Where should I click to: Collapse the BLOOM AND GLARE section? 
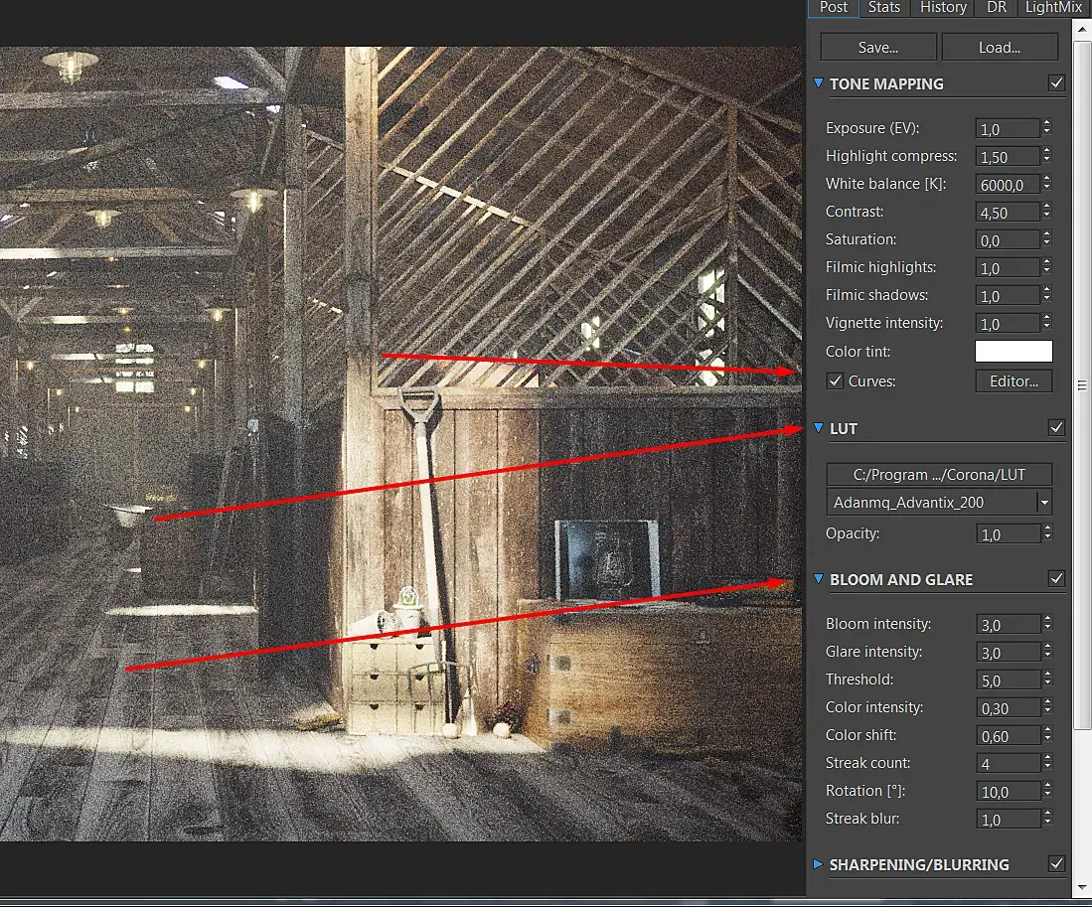[819, 579]
